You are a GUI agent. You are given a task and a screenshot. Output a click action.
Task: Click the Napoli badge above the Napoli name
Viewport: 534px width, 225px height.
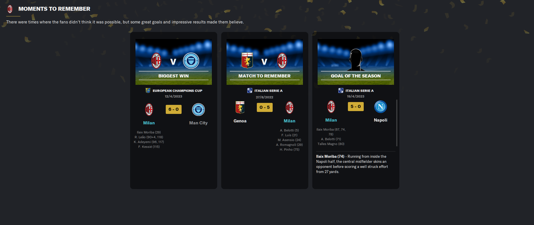(x=380, y=107)
